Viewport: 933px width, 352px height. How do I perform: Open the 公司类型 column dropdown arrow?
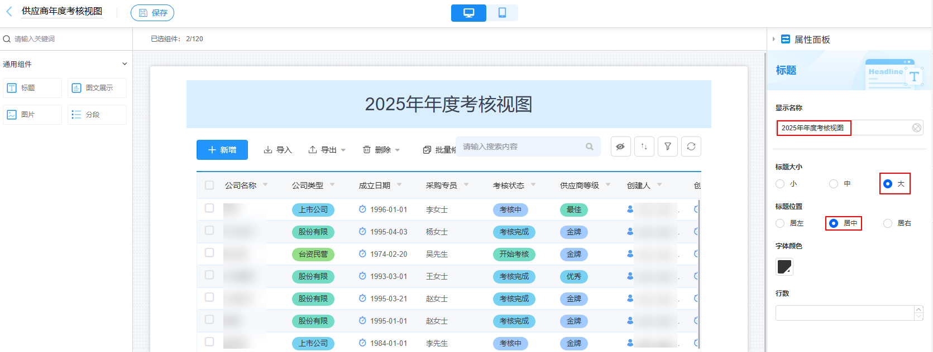click(332, 184)
